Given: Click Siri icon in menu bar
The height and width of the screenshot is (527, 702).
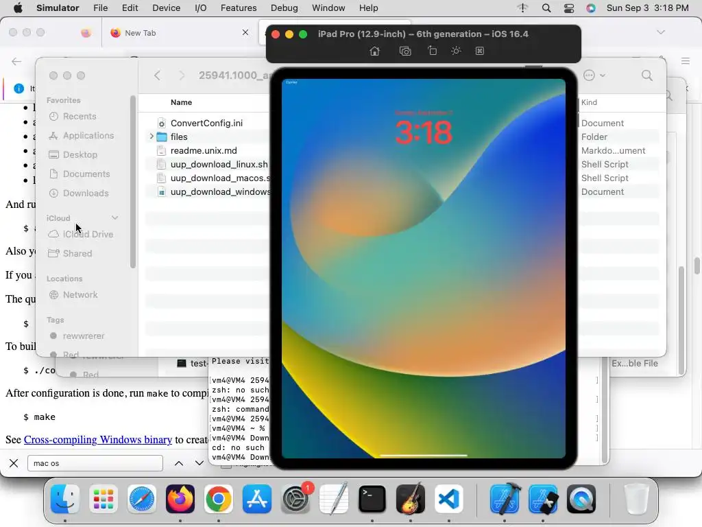Looking at the screenshot, I should coord(591,8).
